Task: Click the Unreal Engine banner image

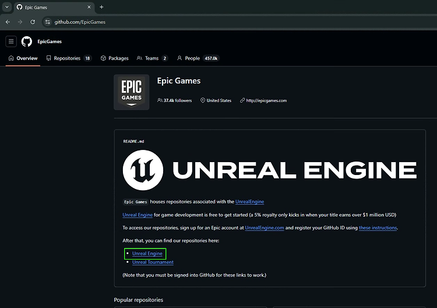Action: 270,170
